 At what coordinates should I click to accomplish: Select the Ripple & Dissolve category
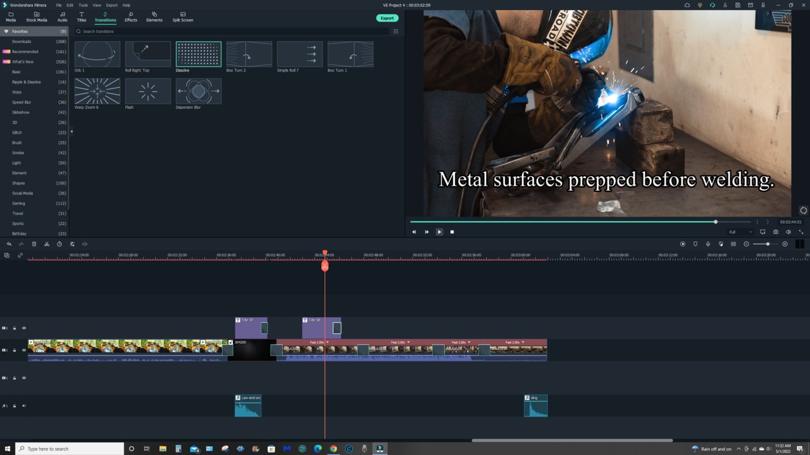pyautogui.click(x=34, y=82)
